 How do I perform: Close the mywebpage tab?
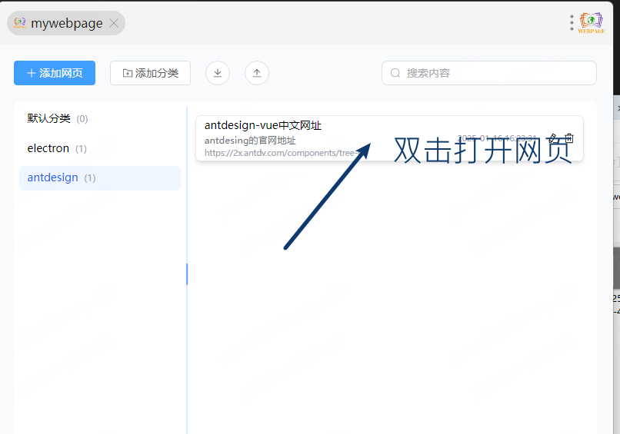tap(114, 23)
